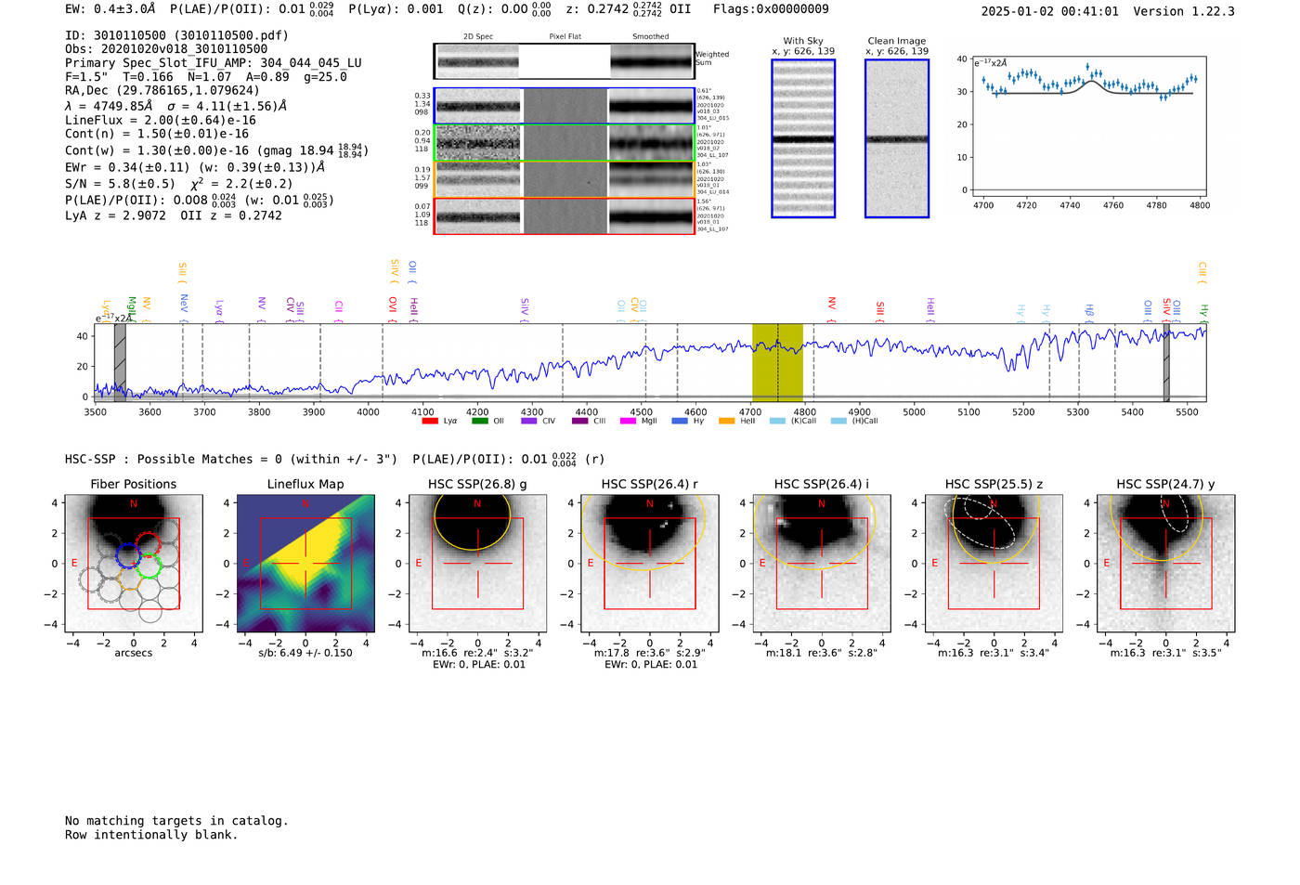Open the Fiber Positions image panel
Viewport: 1300px width, 885px height.
134,564
